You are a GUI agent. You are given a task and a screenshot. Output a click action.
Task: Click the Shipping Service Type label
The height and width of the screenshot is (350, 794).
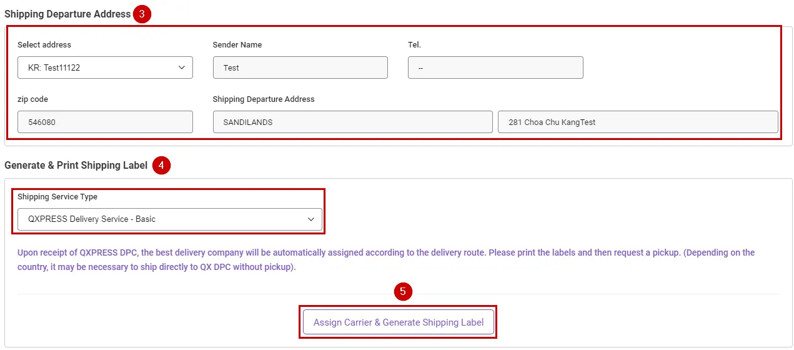click(57, 197)
